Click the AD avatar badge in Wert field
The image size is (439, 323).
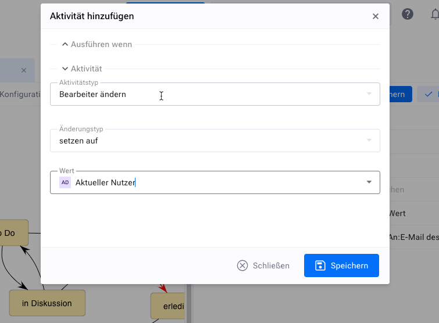(65, 182)
